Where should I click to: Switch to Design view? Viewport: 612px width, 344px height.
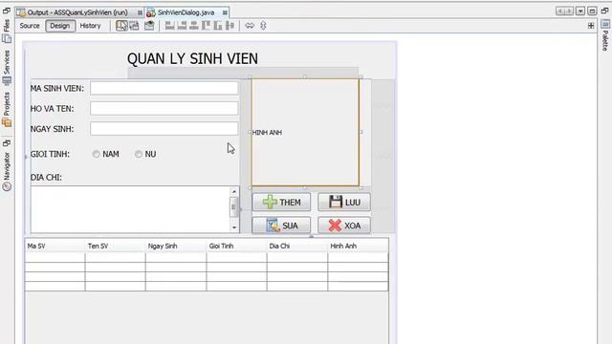pyautogui.click(x=59, y=26)
